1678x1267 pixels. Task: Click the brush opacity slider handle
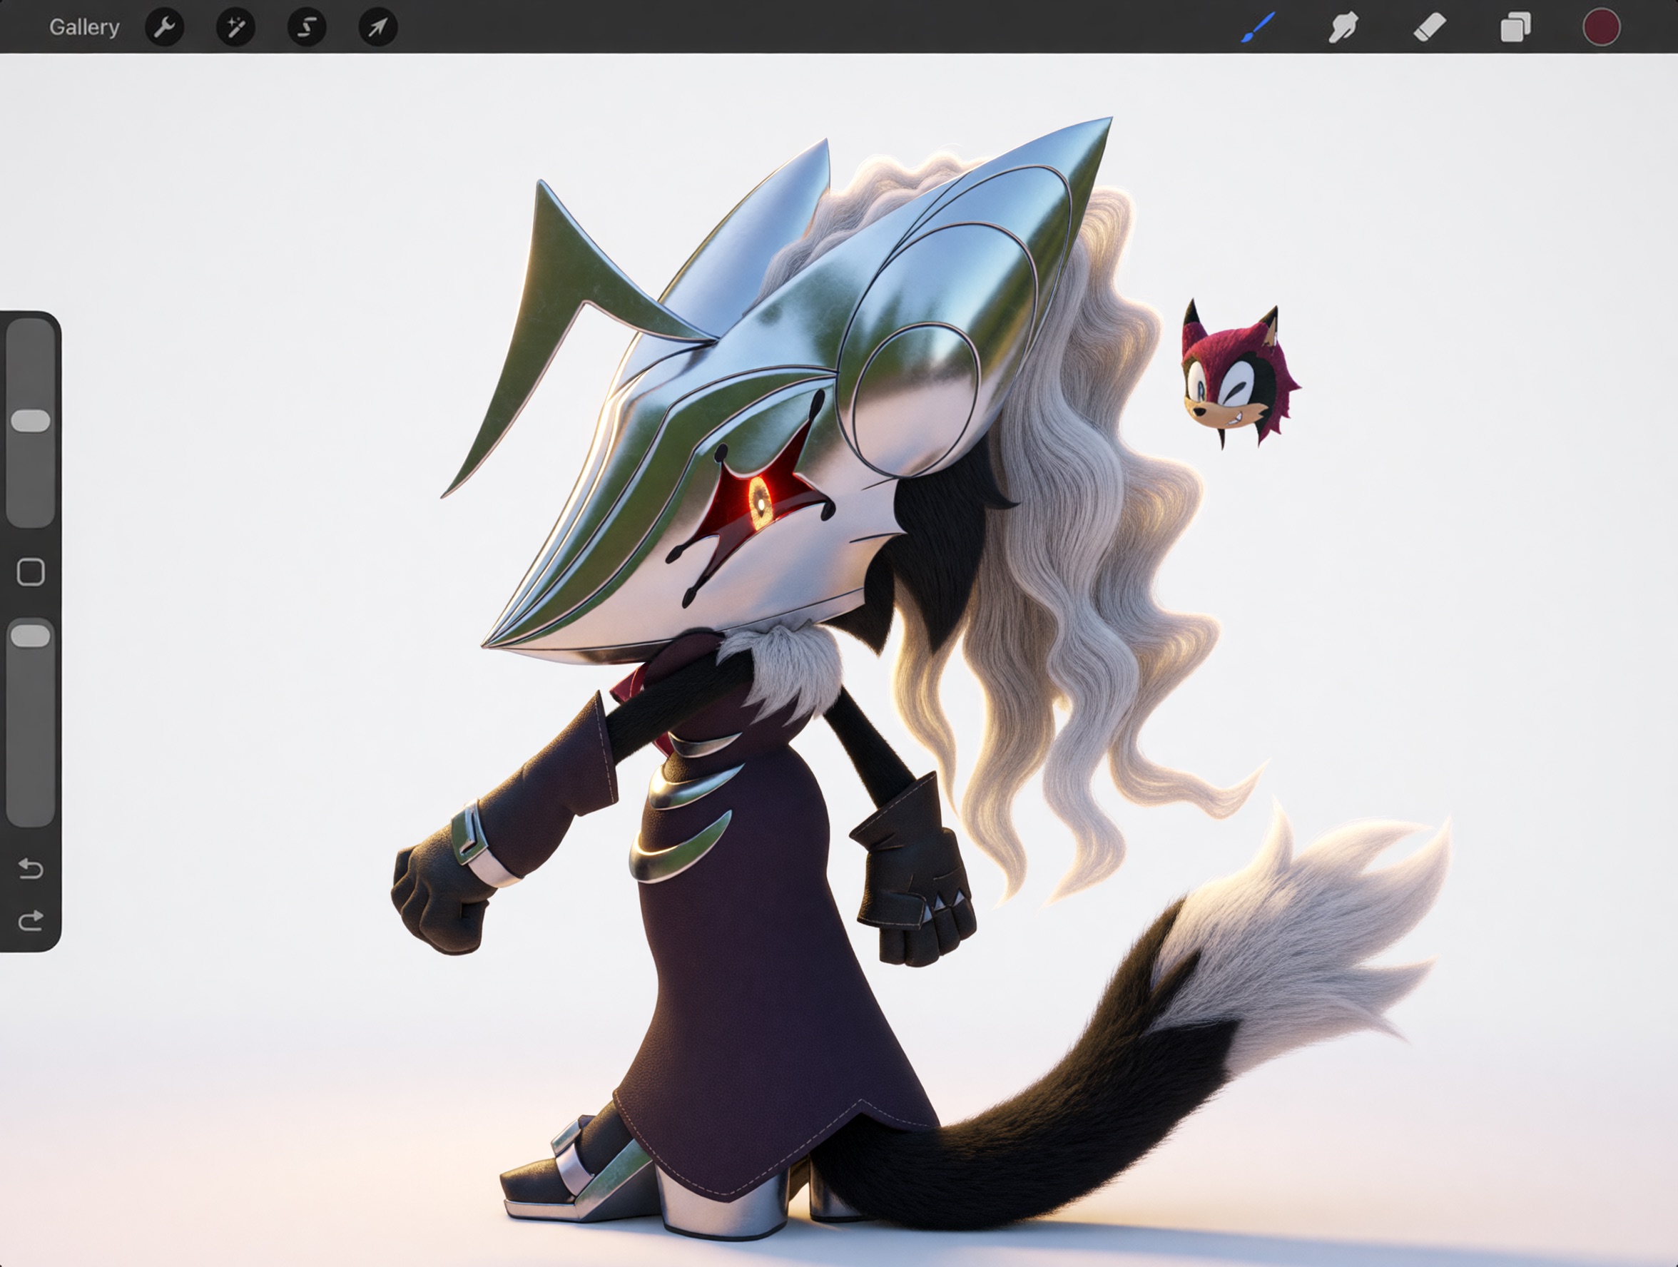pyautogui.click(x=31, y=636)
